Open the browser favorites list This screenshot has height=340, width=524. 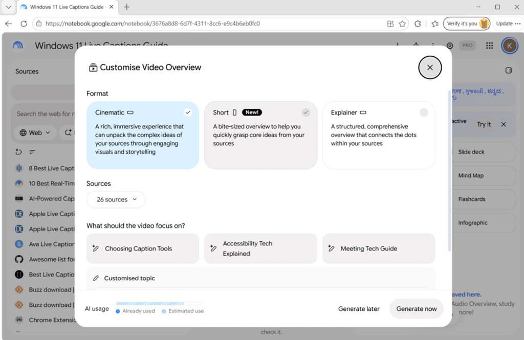435,24
